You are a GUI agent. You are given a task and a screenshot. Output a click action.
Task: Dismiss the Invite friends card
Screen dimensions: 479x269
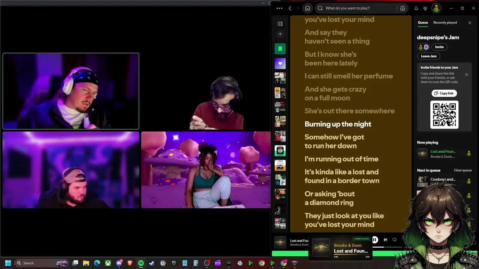tap(466, 75)
